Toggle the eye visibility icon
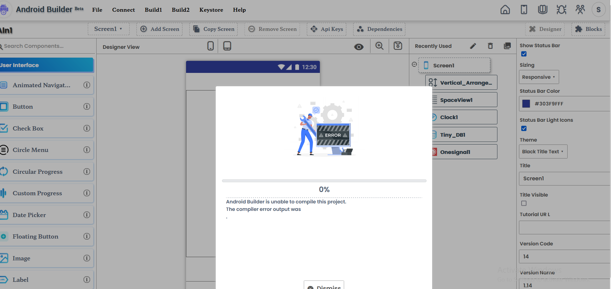 359,47
